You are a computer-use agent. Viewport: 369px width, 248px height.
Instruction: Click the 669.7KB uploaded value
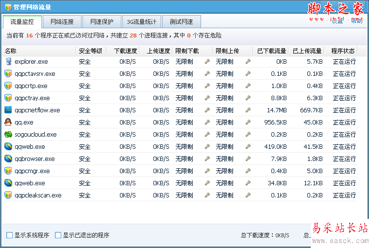[x=311, y=110]
